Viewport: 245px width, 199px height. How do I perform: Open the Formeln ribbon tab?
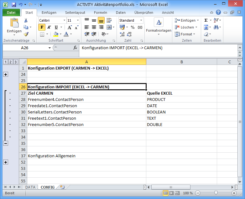point(100,13)
